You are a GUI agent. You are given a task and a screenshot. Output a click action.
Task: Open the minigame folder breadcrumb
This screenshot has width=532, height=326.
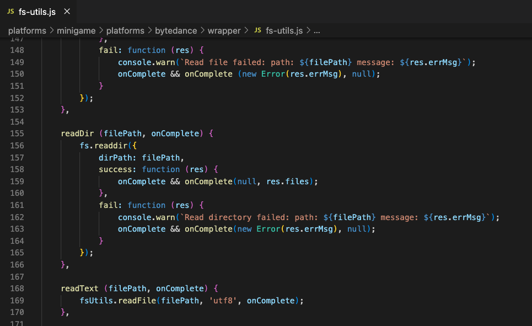point(76,30)
